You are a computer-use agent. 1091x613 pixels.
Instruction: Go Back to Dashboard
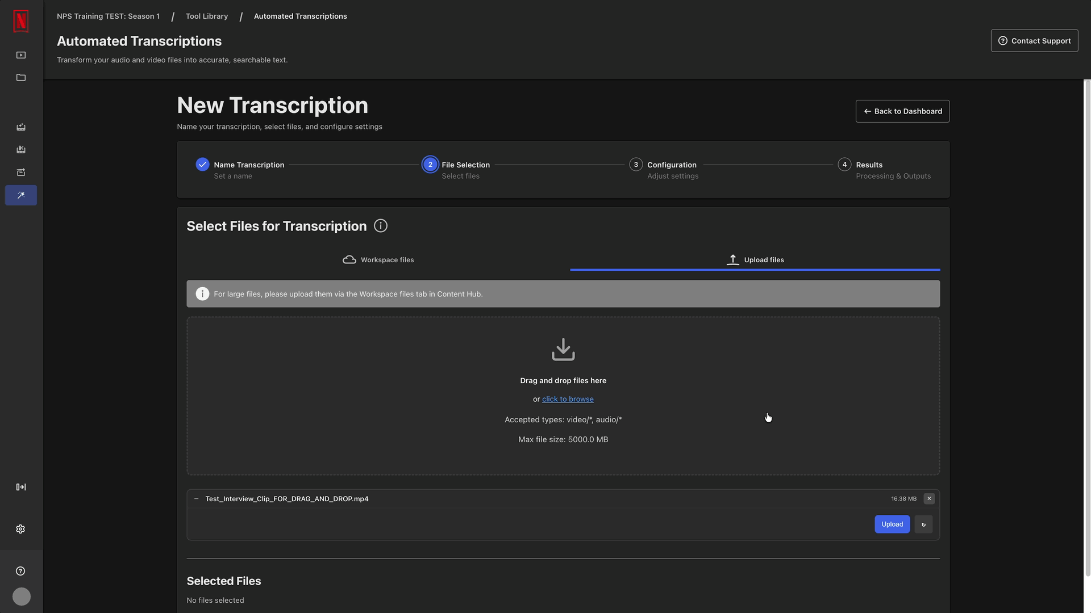902,111
